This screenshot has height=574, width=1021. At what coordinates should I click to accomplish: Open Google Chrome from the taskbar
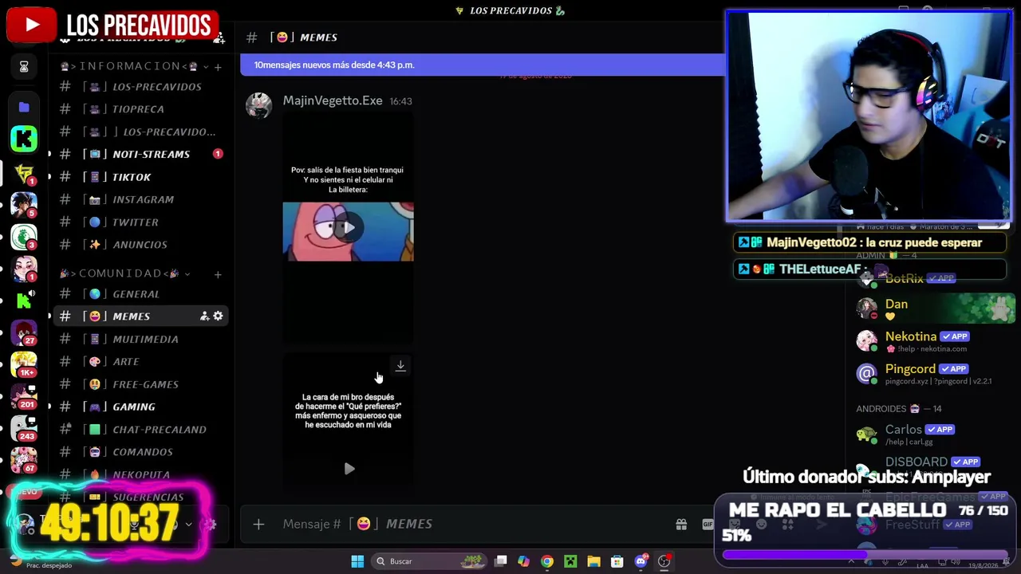[x=546, y=561]
